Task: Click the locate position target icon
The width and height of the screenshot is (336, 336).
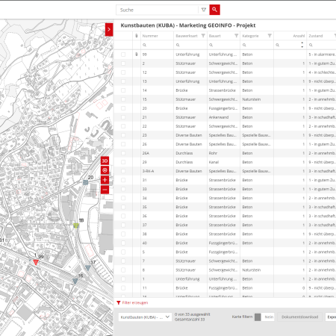Action: [105, 170]
